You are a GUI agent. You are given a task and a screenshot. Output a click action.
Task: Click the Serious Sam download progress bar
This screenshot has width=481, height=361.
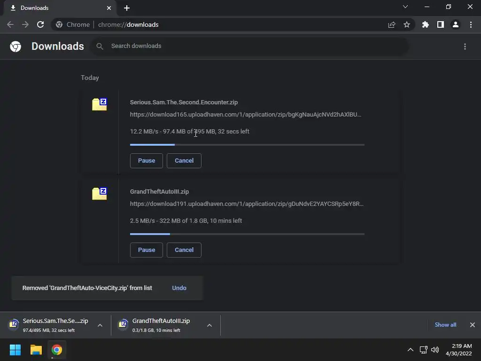pyautogui.click(x=247, y=145)
